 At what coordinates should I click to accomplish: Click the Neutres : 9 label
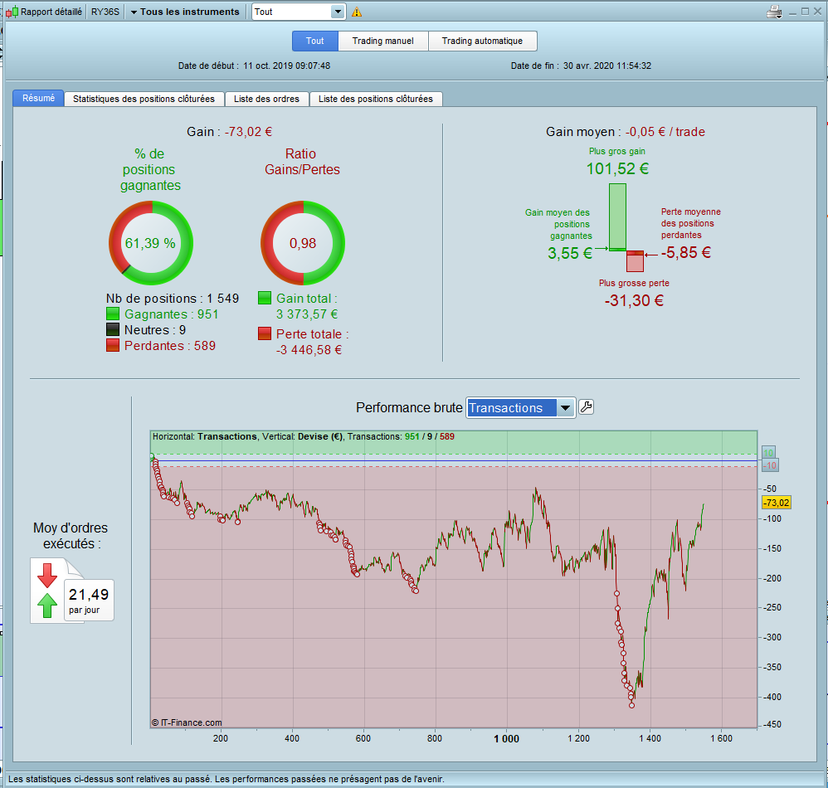(155, 330)
